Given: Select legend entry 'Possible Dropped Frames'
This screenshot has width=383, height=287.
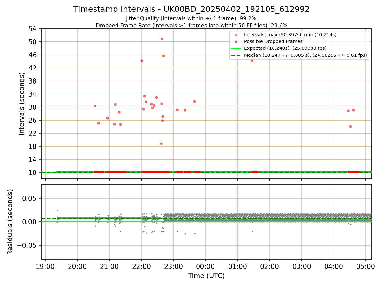Looking at the screenshot, I should pos(273,41).
